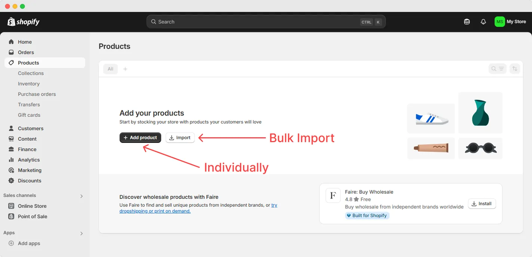This screenshot has height=257, width=532.
Task: Open the Analytics section
Action: (x=29, y=160)
